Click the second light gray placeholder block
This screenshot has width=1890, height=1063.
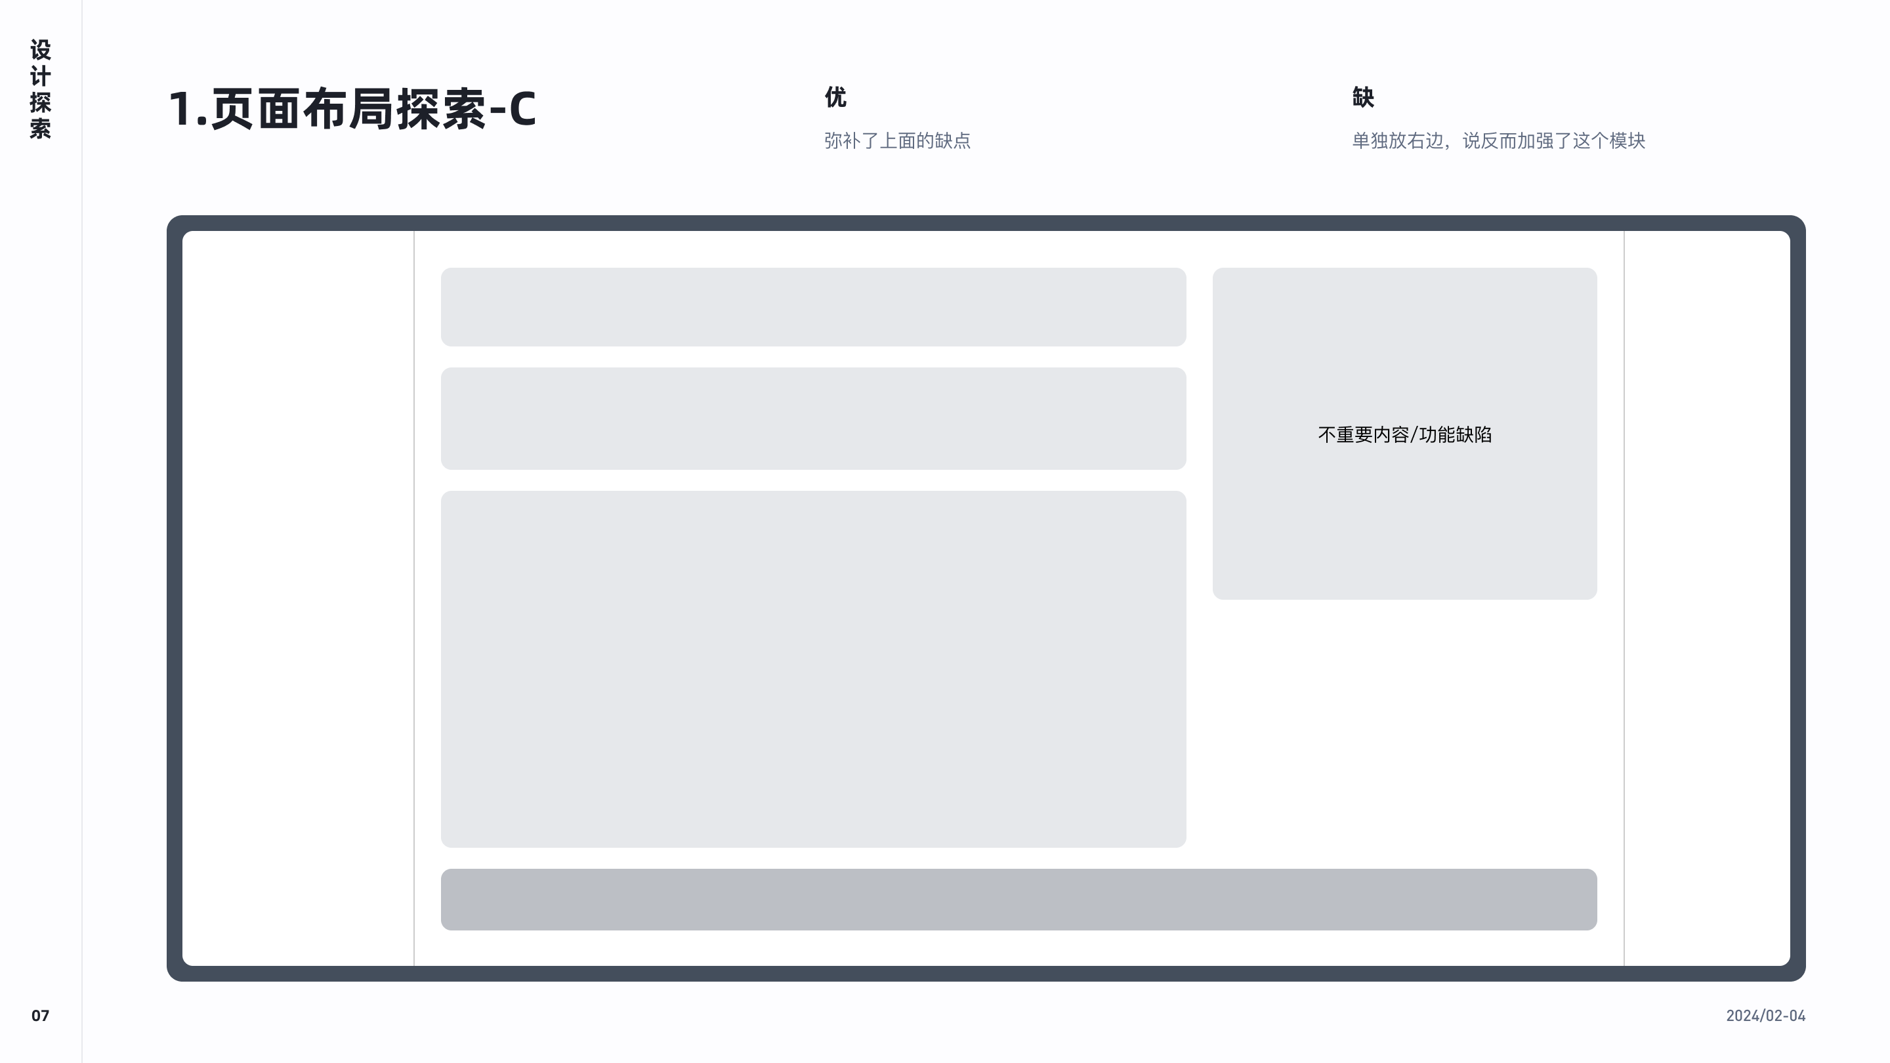813,418
